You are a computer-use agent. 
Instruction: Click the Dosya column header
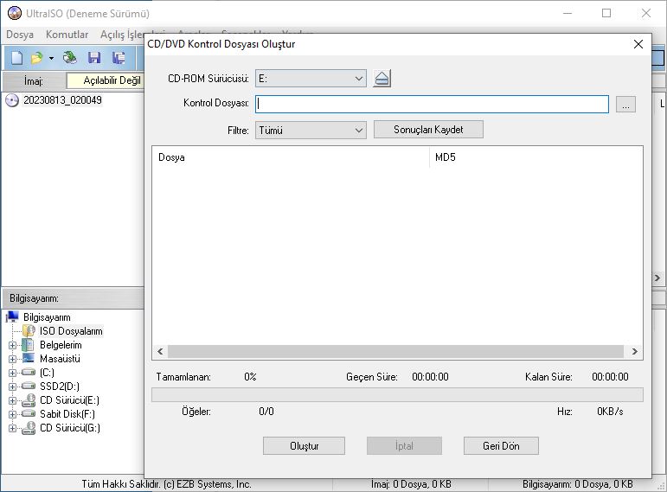[x=291, y=157]
